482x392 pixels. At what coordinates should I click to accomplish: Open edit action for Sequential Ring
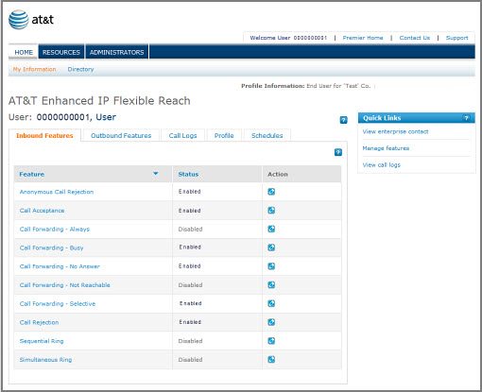271,341
